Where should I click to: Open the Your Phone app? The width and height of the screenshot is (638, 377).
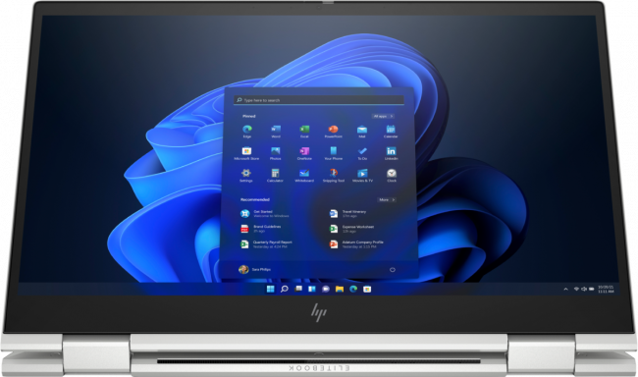pyautogui.click(x=334, y=153)
